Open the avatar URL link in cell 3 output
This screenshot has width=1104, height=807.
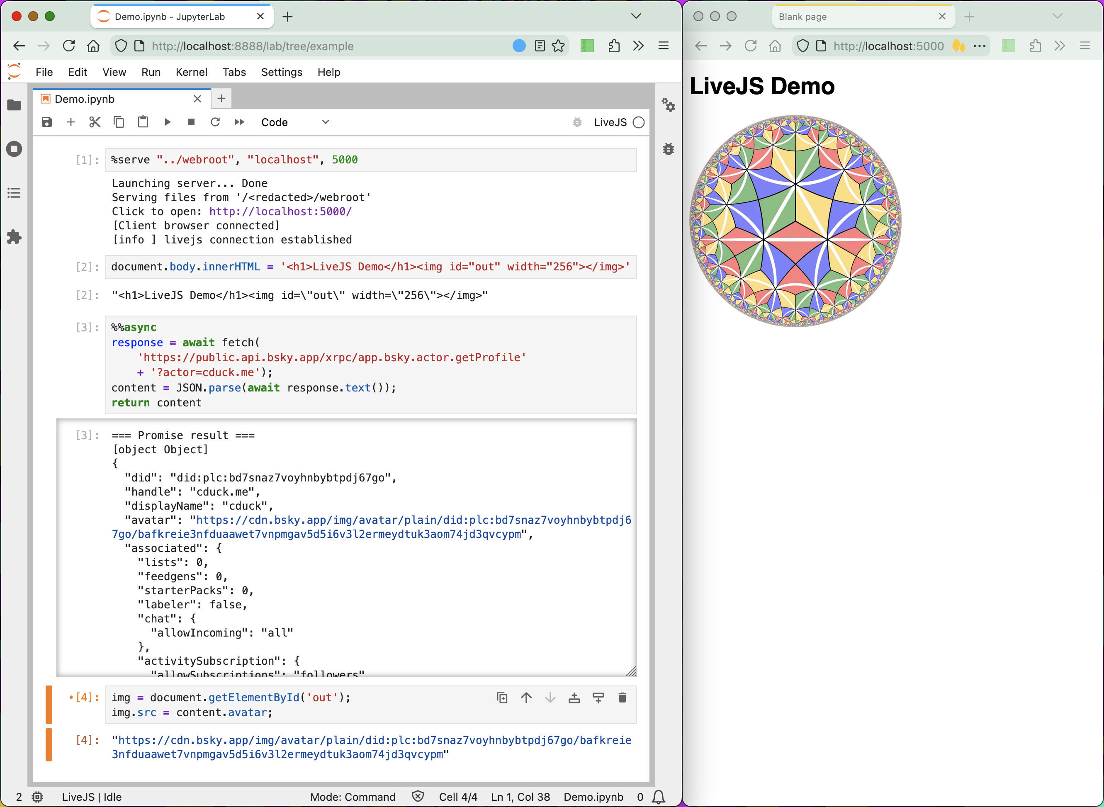pyautogui.click(x=371, y=527)
